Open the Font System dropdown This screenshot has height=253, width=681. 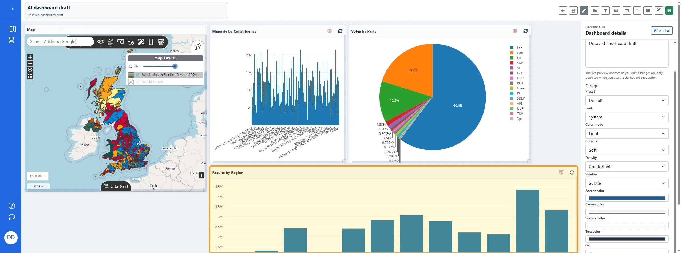pyautogui.click(x=627, y=117)
